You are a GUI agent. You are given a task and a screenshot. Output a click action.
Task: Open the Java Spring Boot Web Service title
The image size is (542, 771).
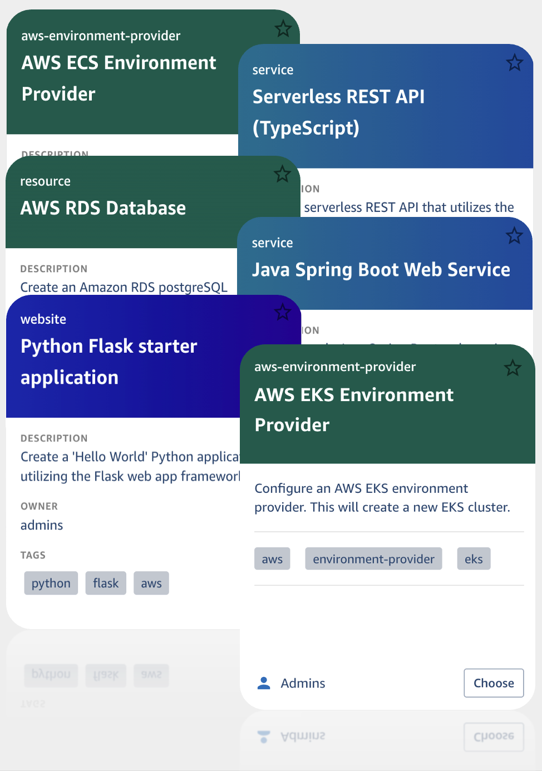click(x=381, y=270)
